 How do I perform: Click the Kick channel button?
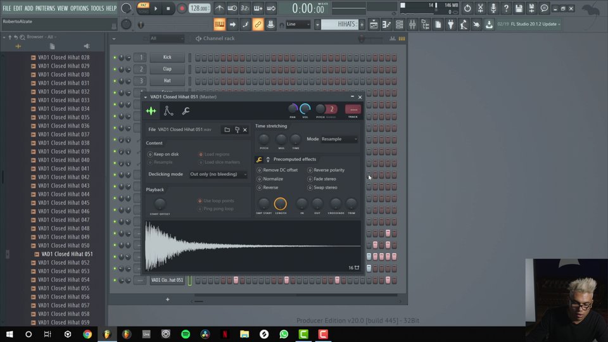pos(167,58)
